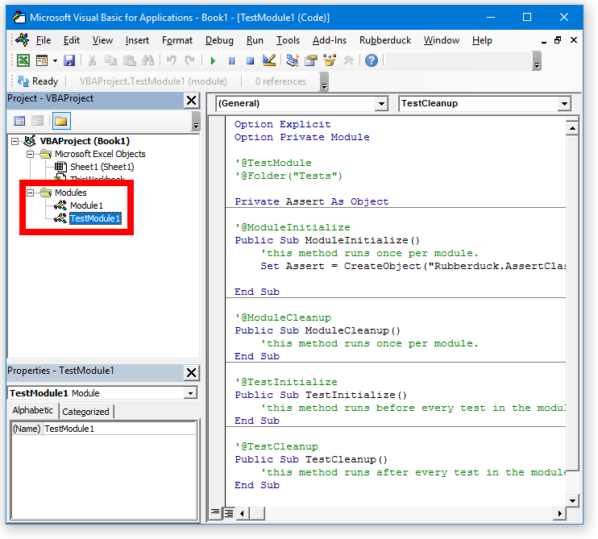Select Module1 in the Modules folder
The image size is (598, 539).
[x=86, y=205]
